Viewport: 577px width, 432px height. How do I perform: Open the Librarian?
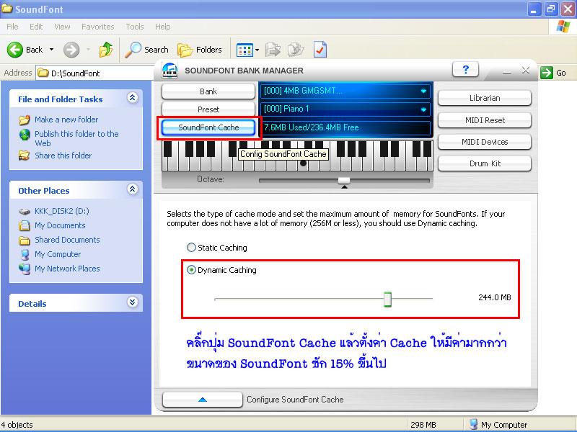(485, 98)
